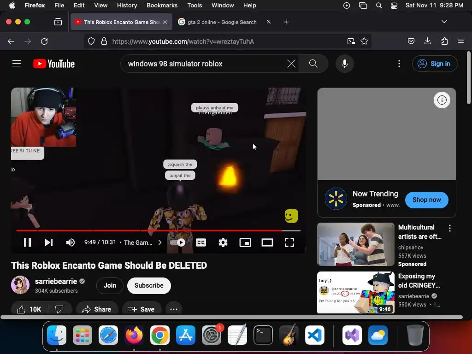
Task: Open Firefox View button
Action: coord(58,22)
